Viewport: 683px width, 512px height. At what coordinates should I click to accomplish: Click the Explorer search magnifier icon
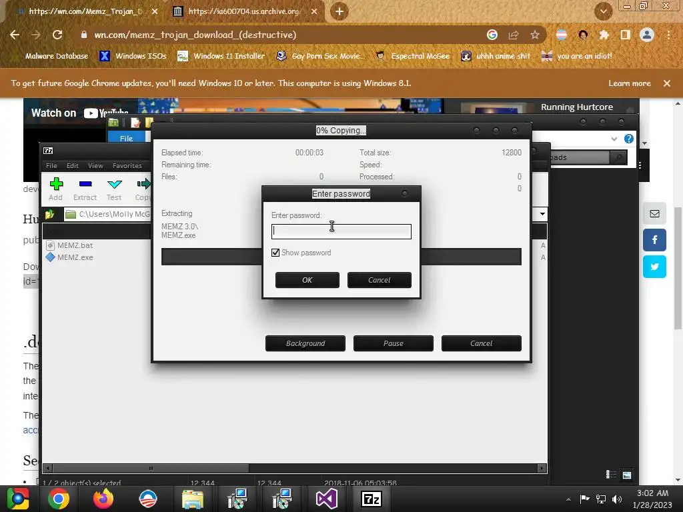pyautogui.click(x=618, y=157)
